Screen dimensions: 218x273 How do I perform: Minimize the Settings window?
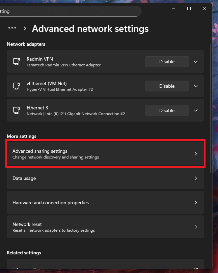173,9
